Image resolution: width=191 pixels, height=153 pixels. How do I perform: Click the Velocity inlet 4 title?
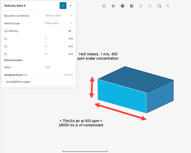click(x=15, y=6)
